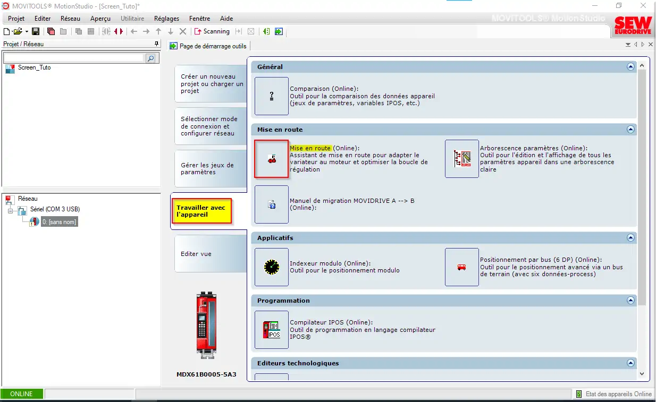The height and width of the screenshot is (402, 656).
Task: Select the Réseau root node
Action: 28,199
